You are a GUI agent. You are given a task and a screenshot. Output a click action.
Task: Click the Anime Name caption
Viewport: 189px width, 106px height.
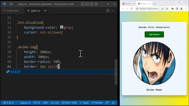point(154,90)
